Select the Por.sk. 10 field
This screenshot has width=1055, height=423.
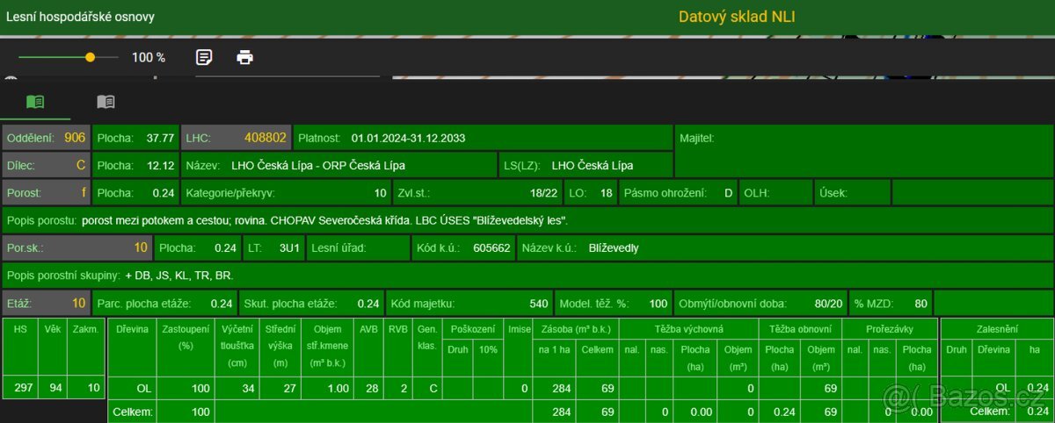tap(76, 247)
